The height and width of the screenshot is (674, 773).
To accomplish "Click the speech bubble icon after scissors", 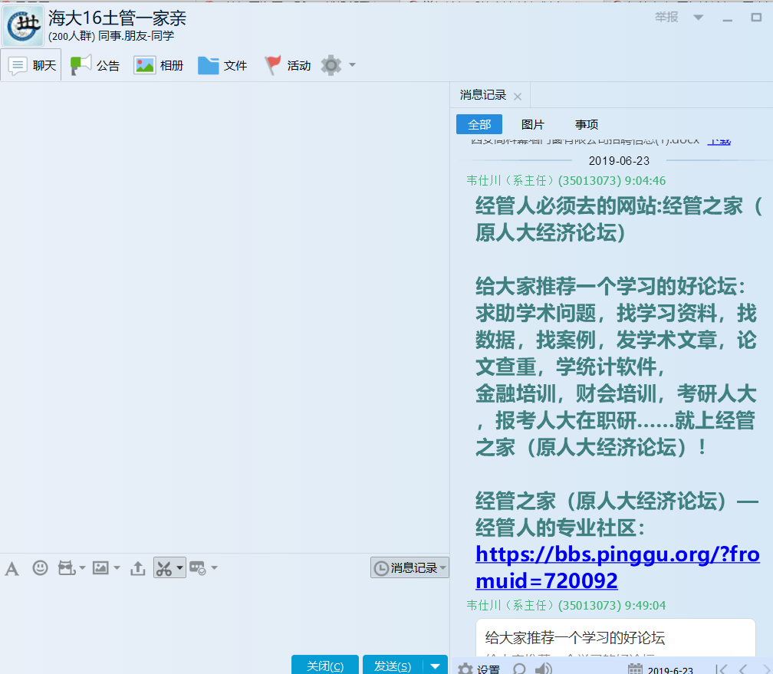I will click(198, 568).
